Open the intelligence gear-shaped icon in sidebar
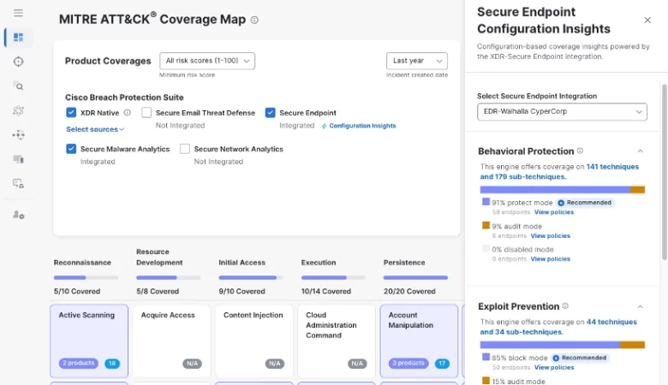Image resolution: width=668 pixels, height=385 pixels. [x=18, y=110]
